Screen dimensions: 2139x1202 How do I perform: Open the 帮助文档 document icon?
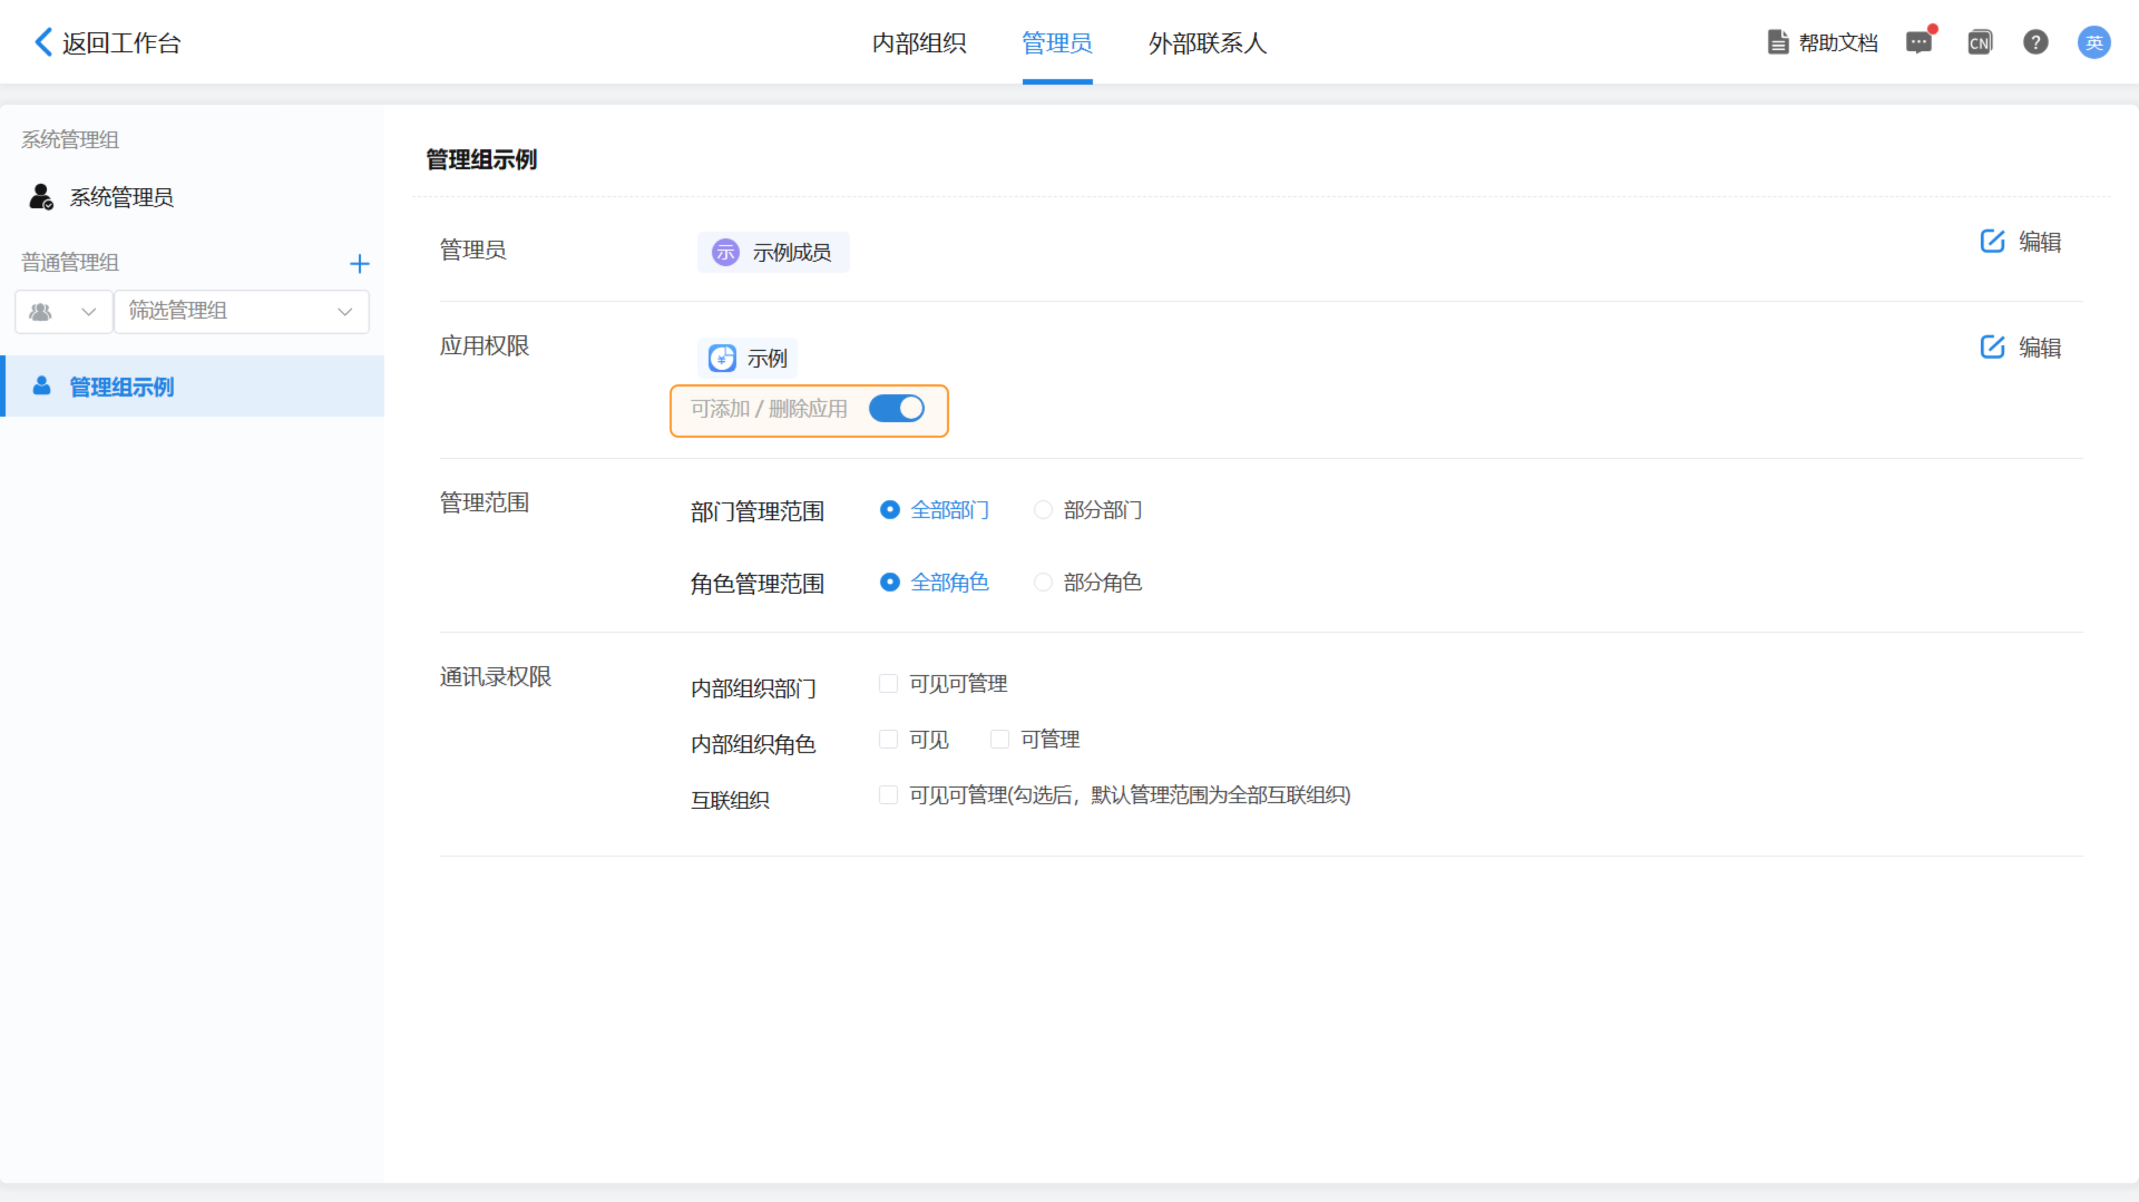coord(1777,42)
